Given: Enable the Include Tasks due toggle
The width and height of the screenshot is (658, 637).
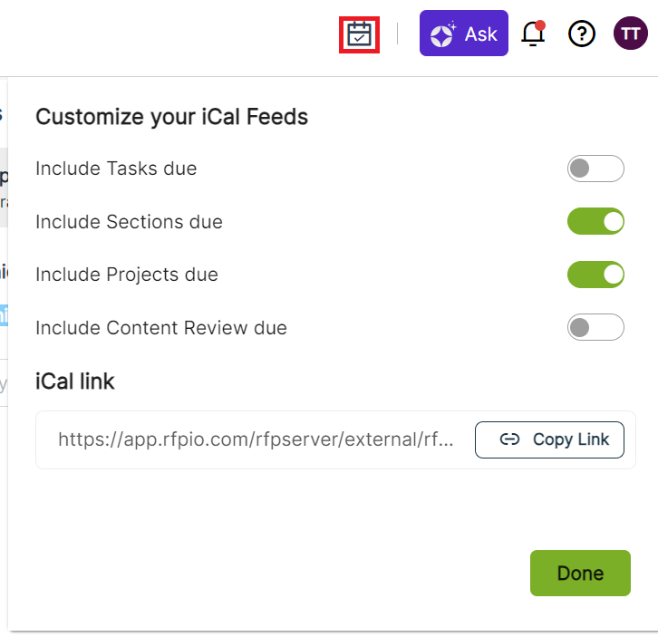Looking at the screenshot, I should (x=595, y=169).
